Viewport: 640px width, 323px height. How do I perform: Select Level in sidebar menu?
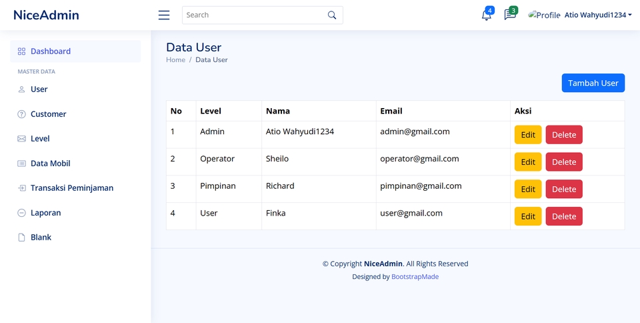pos(75,139)
